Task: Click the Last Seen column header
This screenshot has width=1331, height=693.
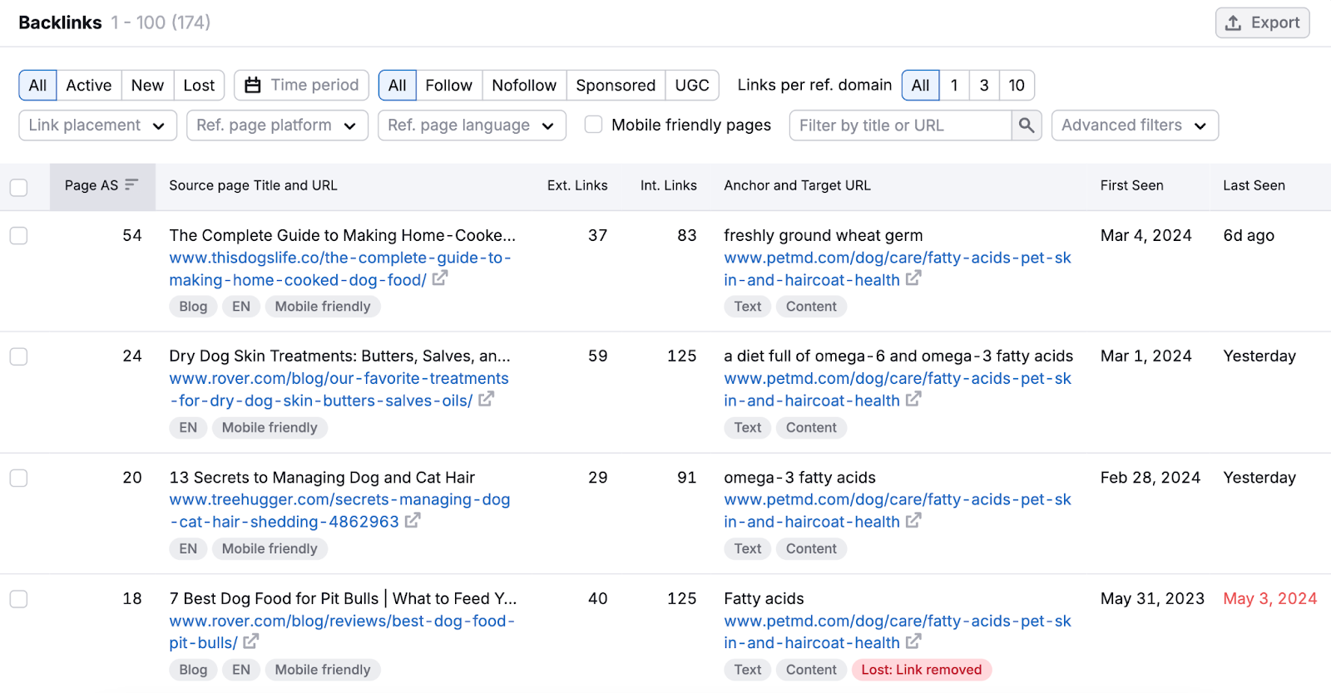Action: 1254,185
